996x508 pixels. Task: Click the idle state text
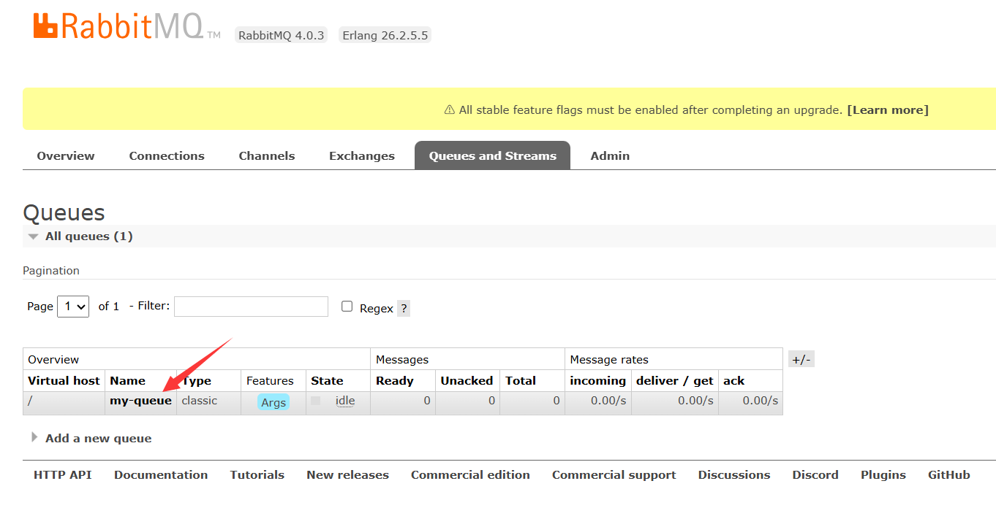(x=345, y=401)
